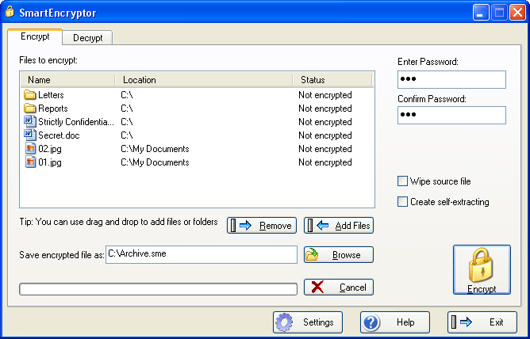Click the red X icon on Cancel
This screenshot has height=339, width=530.
(317, 287)
